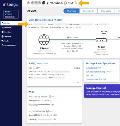
Task: Click the Reboot Device link
Action: [10, 17]
